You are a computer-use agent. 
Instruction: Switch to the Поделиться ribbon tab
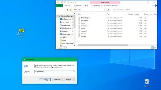pyautogui.click(x=77, y=6)
